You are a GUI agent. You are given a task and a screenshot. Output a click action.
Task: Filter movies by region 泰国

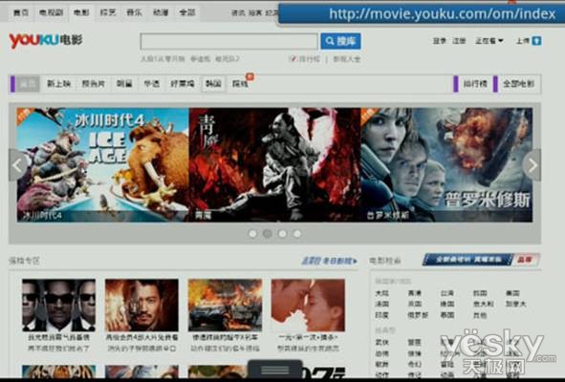click(x=446, y=315)
